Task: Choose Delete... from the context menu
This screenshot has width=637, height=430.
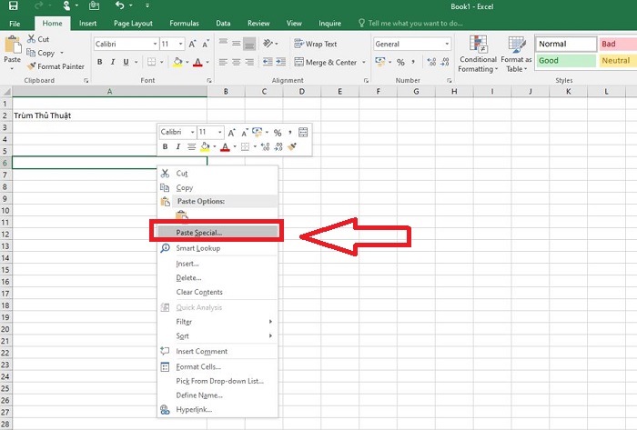Action: tap(217, 278)
